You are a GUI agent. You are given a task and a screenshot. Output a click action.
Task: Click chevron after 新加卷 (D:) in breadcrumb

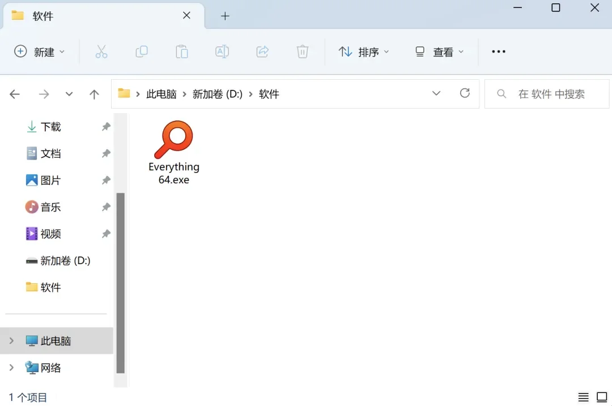coord(250,94)
